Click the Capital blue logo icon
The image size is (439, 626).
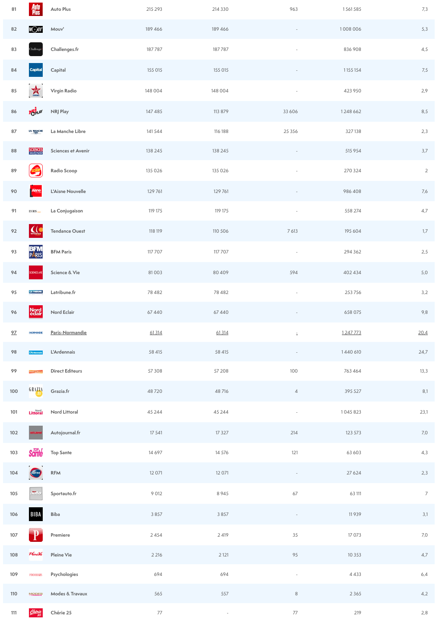pos(36,70)
